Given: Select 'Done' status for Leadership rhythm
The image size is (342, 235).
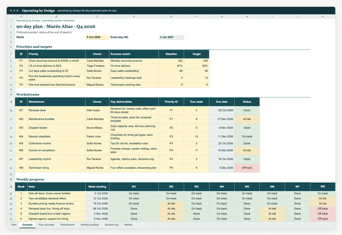Looking at the screenshot, I should tap(247, 159).
